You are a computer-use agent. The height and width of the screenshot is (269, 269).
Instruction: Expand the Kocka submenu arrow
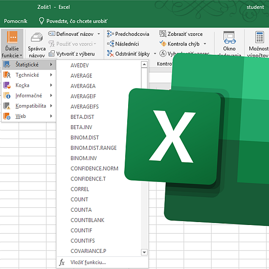coord(51,85)
